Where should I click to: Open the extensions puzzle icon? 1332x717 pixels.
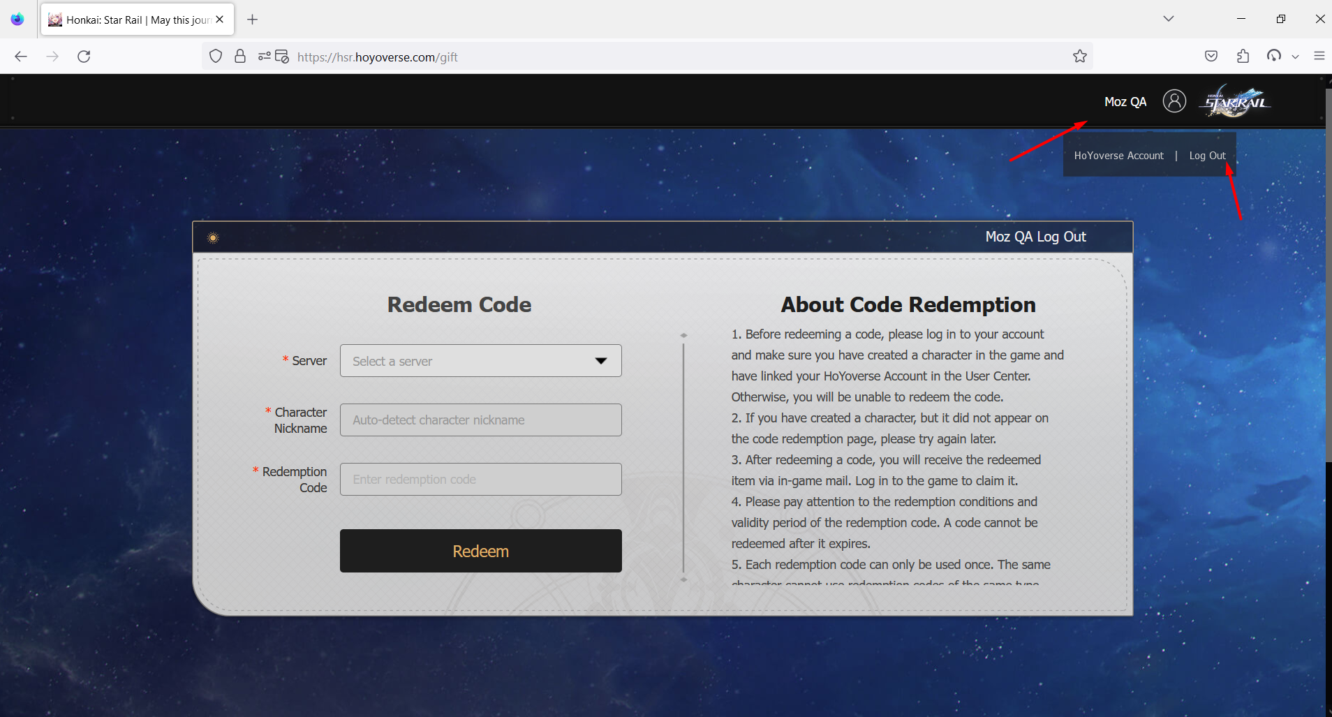pos(1243,56)
